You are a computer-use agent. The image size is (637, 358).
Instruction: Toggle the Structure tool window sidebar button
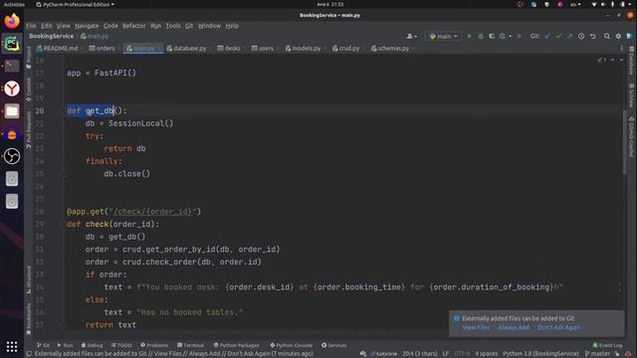[29, 279]
